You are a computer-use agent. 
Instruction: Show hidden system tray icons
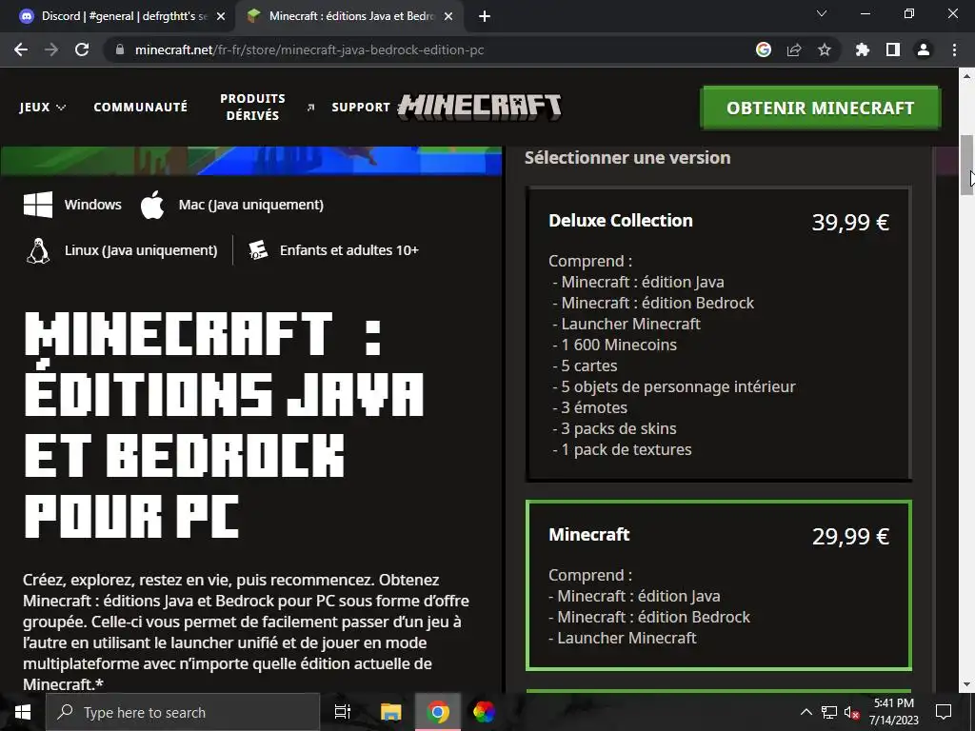pyautogui.click(x=806, y=712)
